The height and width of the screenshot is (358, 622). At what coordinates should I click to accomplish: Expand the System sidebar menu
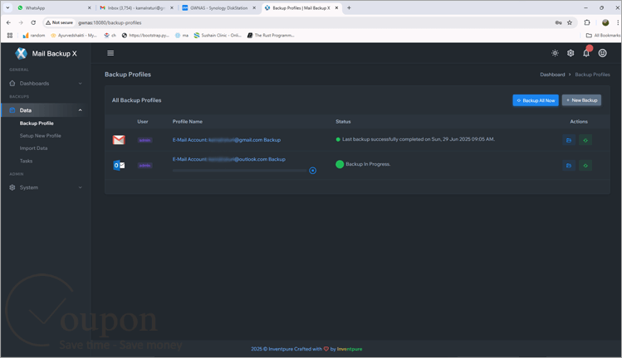pos(46,188)
